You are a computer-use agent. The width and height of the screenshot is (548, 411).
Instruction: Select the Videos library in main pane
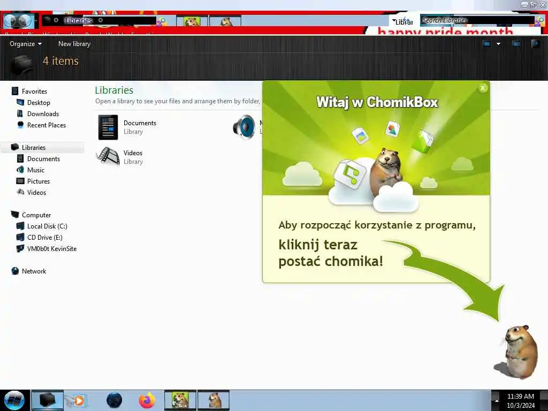pos(120,157)
